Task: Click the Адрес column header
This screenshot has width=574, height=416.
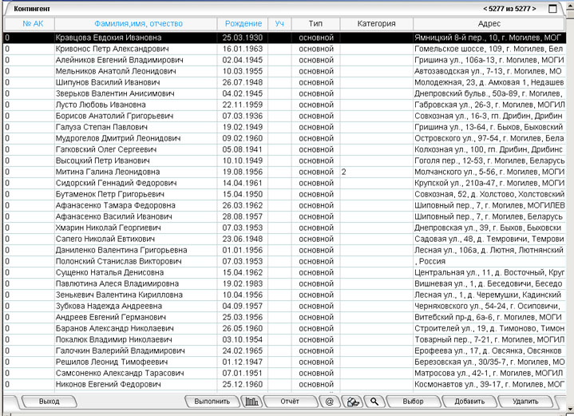Action: [489, 24]
